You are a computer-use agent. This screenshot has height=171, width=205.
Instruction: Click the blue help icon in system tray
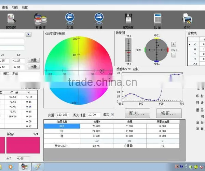(x=181, y=167)
